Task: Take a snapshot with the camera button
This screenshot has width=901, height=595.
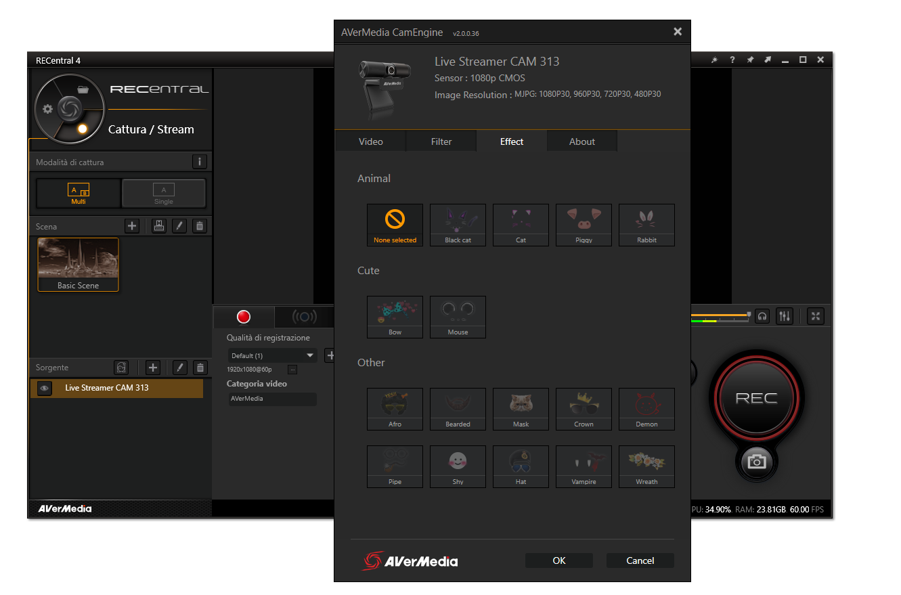Action: click(x=757, y=462)
